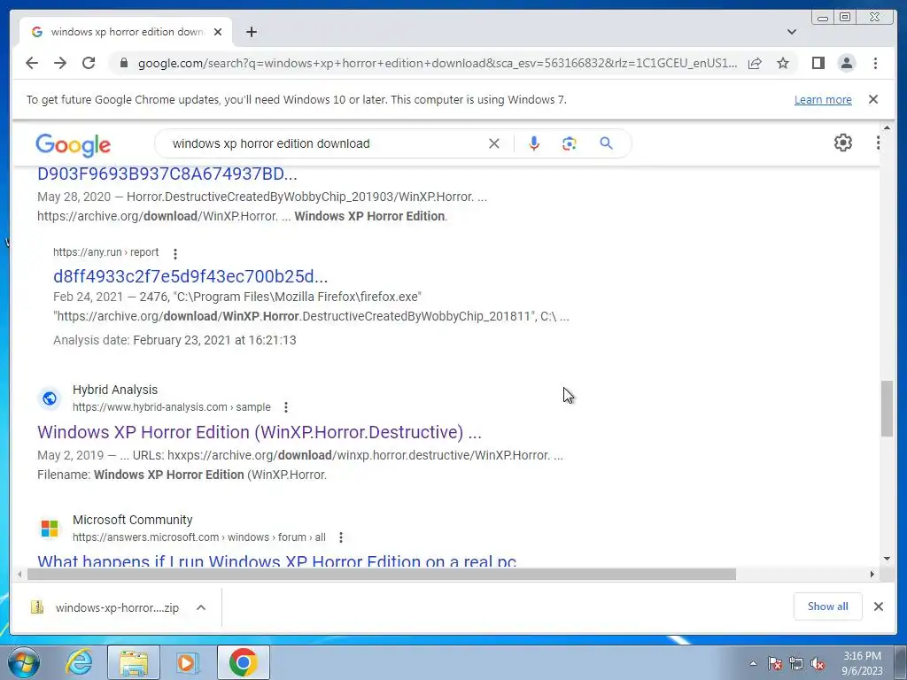Open the Chrome side panel

point(818,63)
